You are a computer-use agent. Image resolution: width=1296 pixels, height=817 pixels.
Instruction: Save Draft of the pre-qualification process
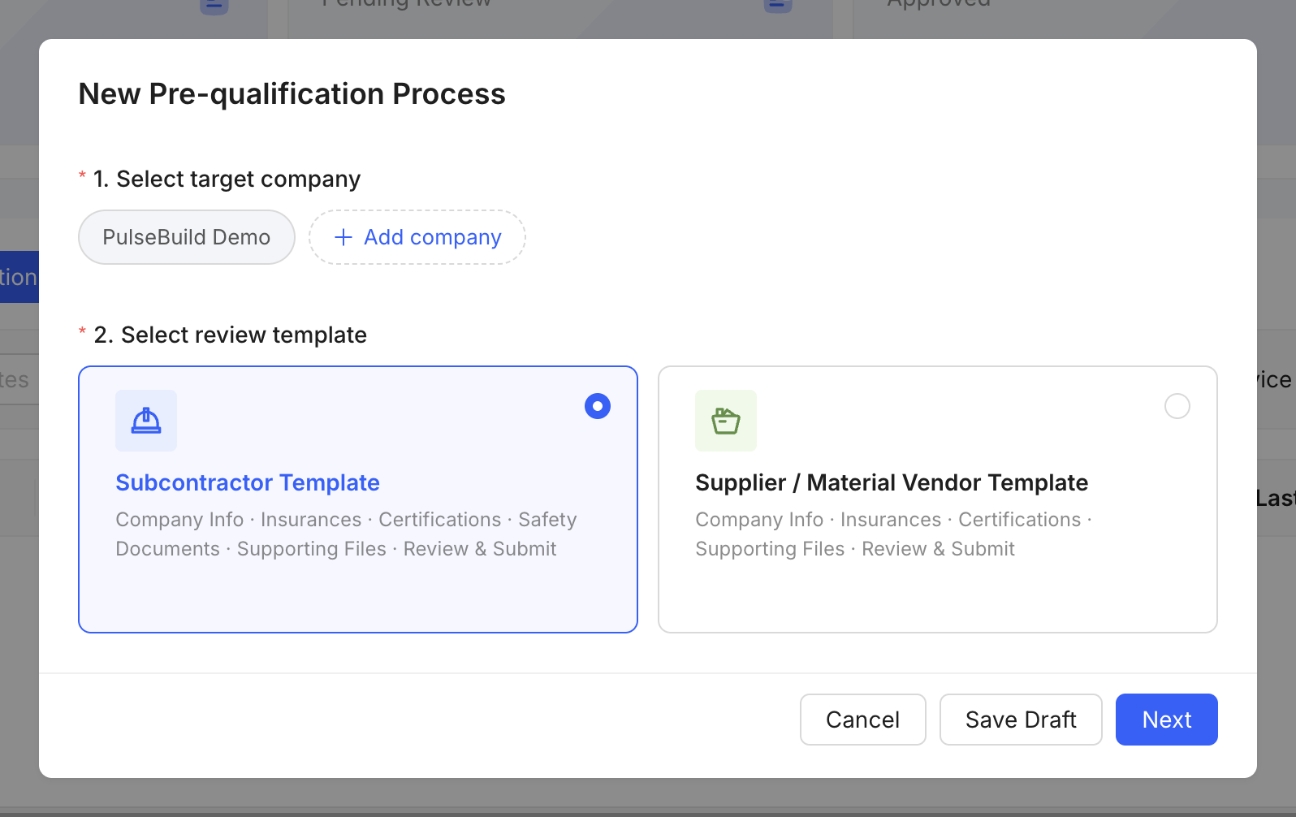point(1021,720)
